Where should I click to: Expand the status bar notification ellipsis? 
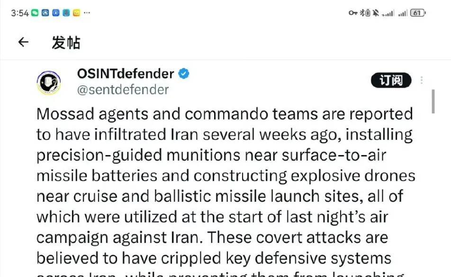87,13
